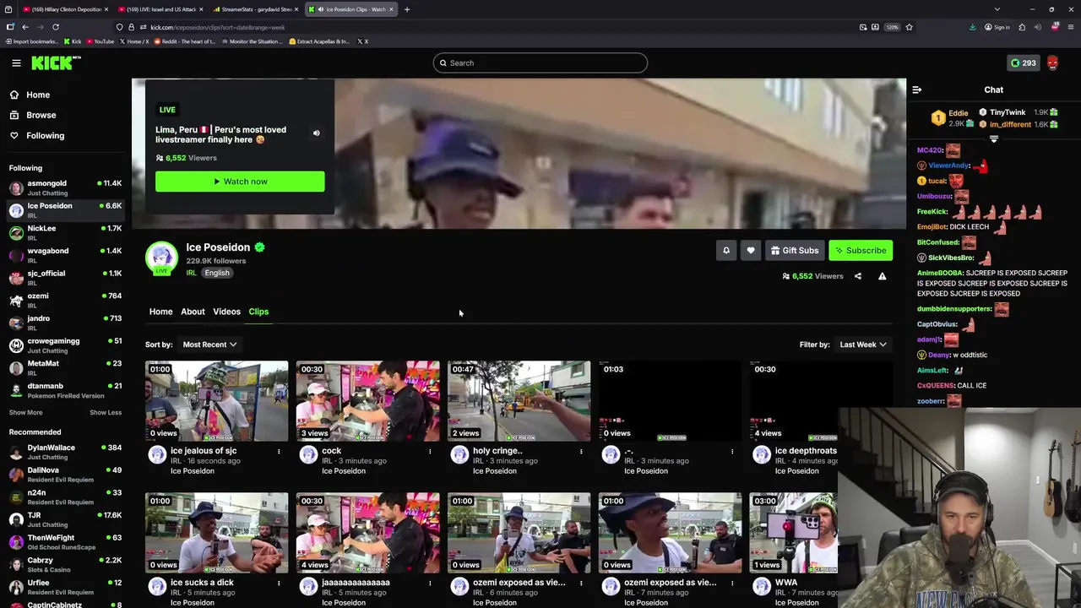Open MetaMat avatar in sidebar
This screenshot has height=608, width=1081.
(16, 368)
